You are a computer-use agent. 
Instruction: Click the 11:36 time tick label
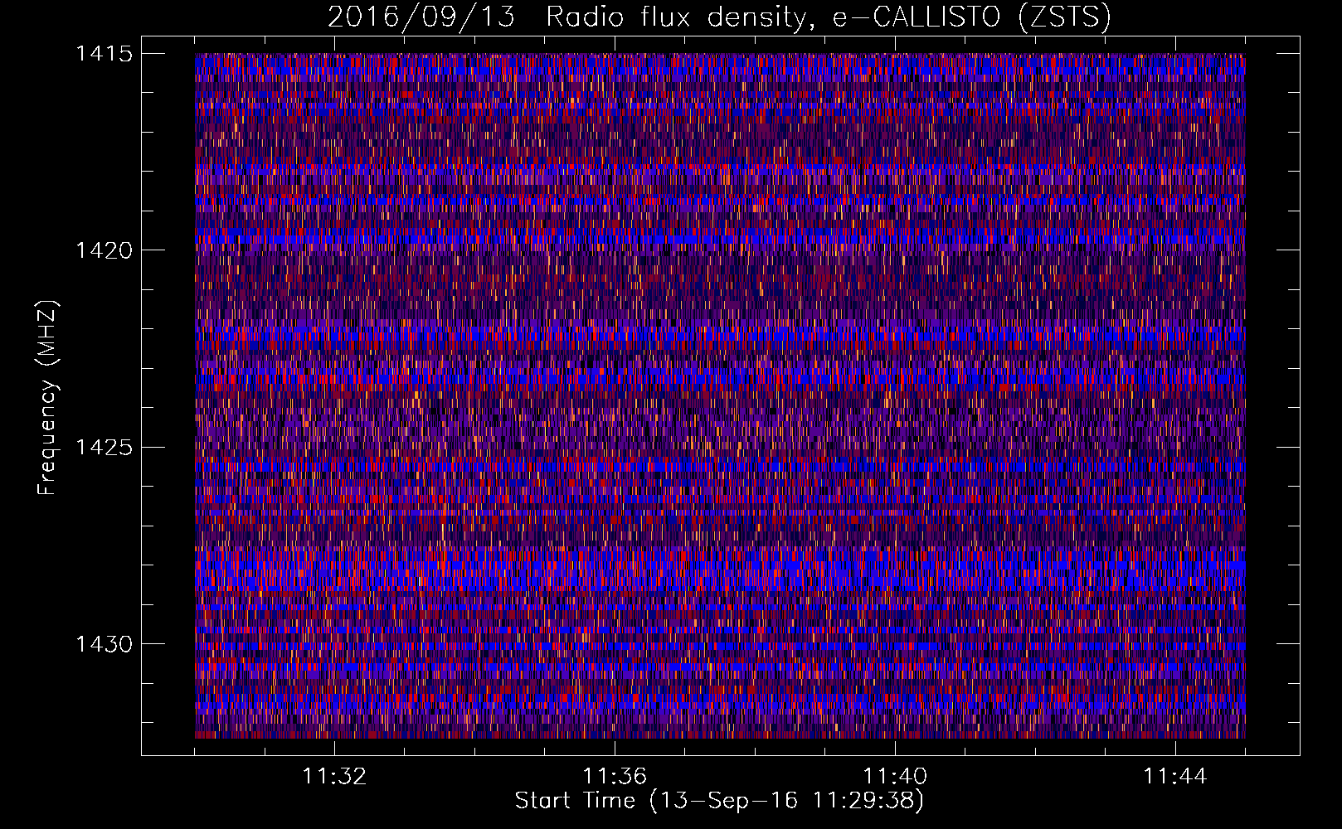point(615,777)
